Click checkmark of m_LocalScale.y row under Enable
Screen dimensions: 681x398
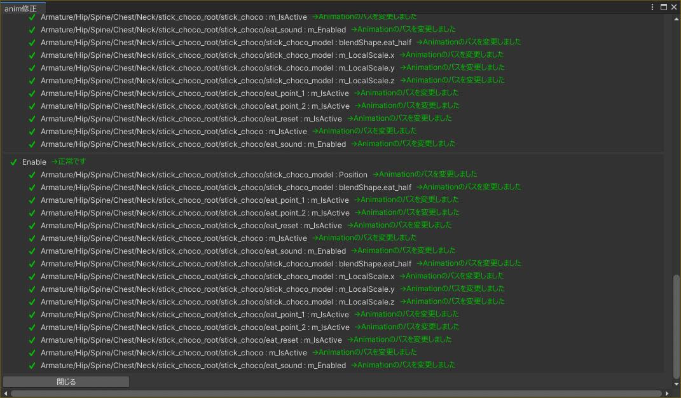[x=32, y=289]
